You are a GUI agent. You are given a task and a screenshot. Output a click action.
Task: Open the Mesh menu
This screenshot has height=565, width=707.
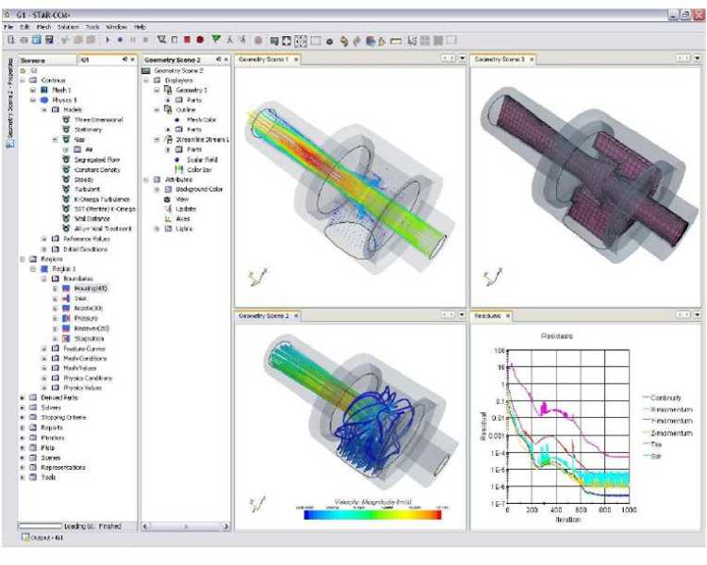pyautogui.click(x=43, y=27)
